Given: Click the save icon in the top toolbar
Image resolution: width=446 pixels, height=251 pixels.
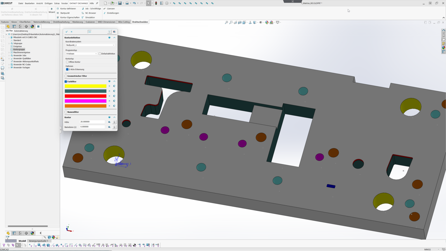Looking at the screenshot, I should click(x=120, y=3).
